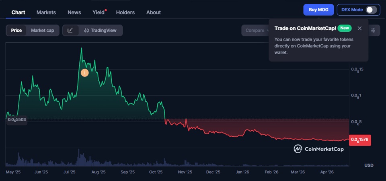Click the start price label 0.0₆5503
Image resolution: width=386 pixels, height=181 pixels.
coord(17,120)
